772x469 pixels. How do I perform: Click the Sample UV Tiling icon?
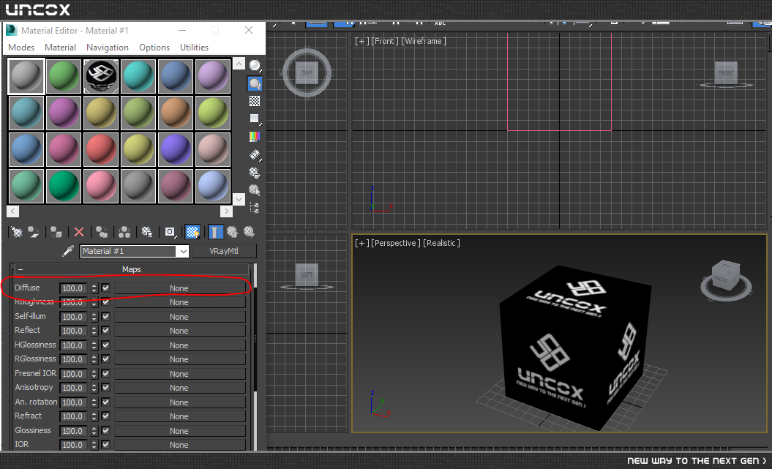pyautogui.click(x=255, y=119)
